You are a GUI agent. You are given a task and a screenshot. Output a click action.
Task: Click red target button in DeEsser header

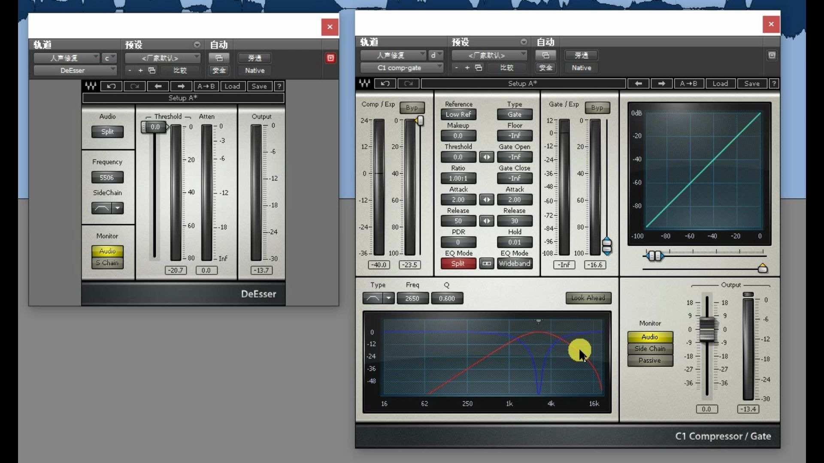click(x=330, y=58)
